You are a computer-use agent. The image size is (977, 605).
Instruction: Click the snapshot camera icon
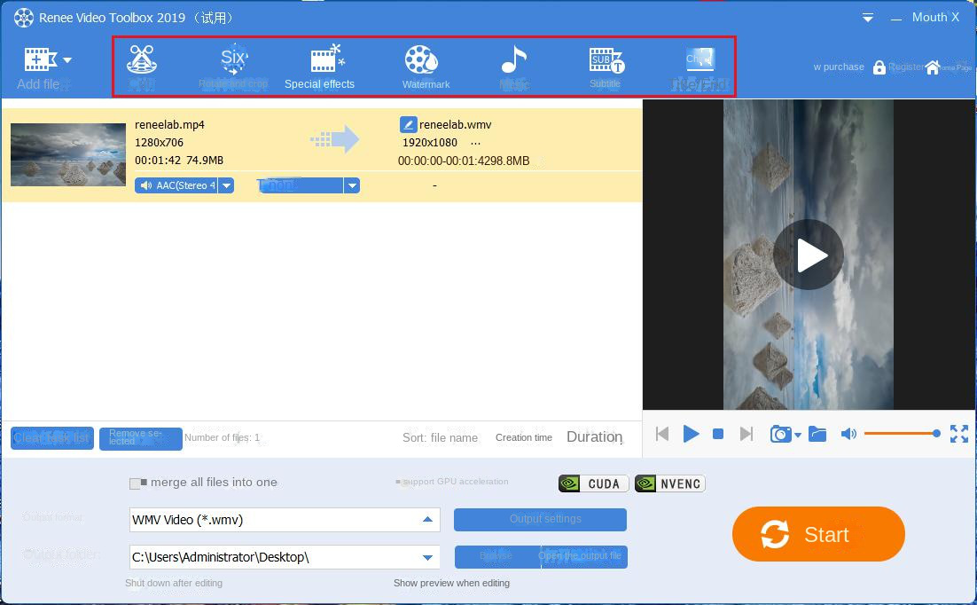coord(779,434)
